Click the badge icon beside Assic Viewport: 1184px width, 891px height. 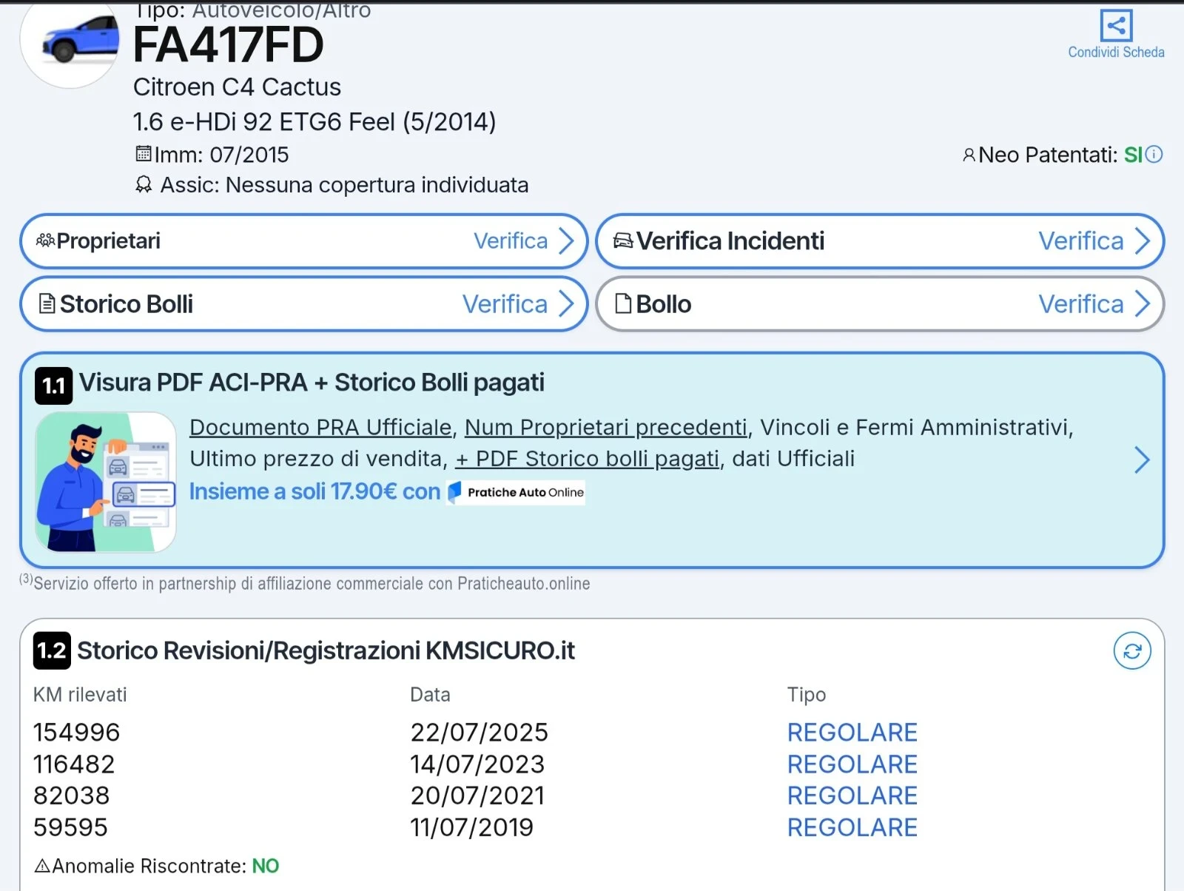(144, 184)
